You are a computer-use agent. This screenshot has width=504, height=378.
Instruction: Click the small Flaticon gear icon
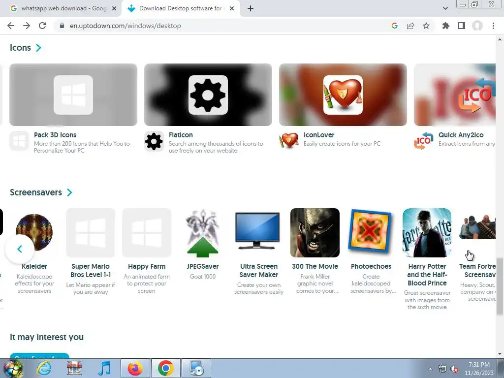click(x=154, y=141)
